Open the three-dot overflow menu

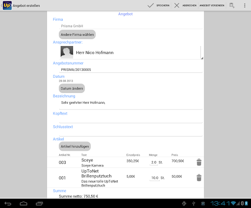click(245, 5)
